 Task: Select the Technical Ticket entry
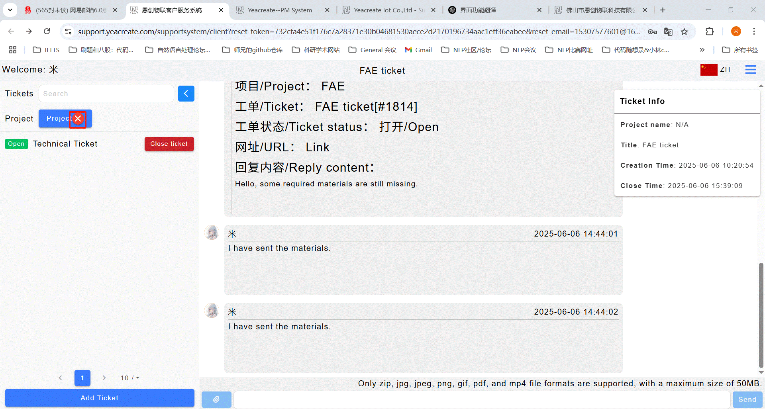[x=65, y=144]
